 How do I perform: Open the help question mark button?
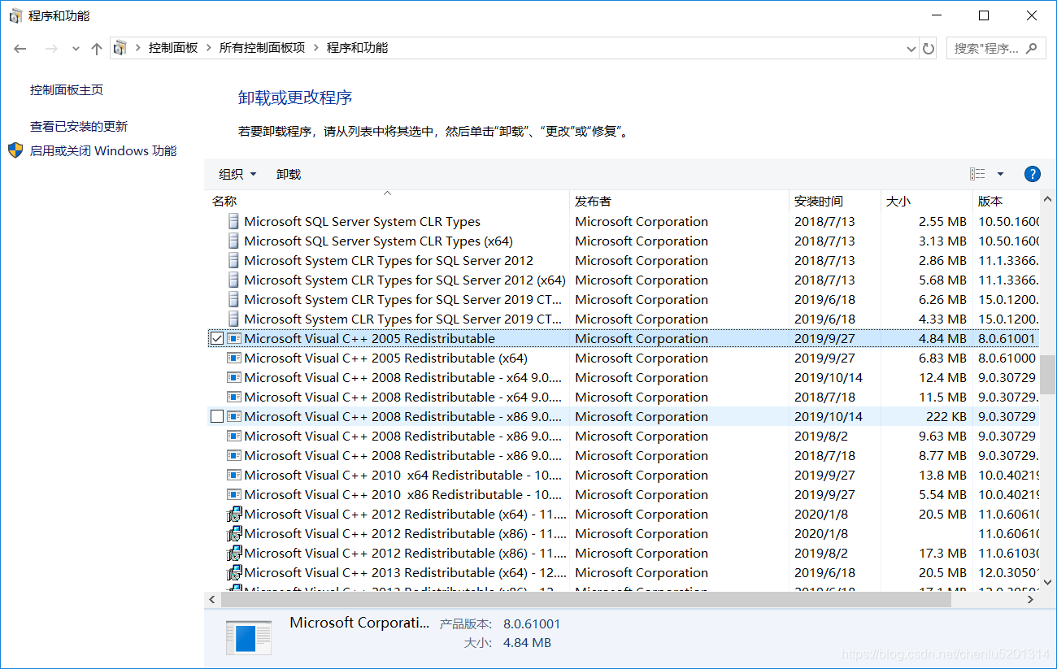1033,174
